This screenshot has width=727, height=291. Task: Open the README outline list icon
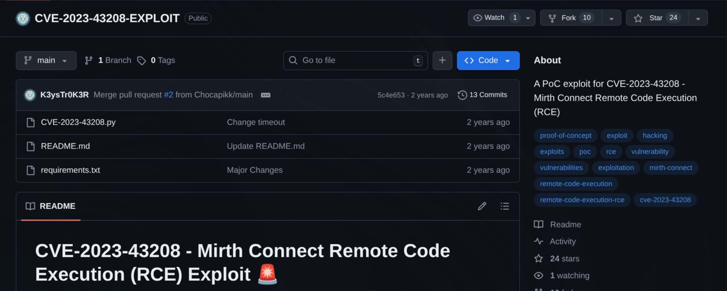click(x=505, y=206)
